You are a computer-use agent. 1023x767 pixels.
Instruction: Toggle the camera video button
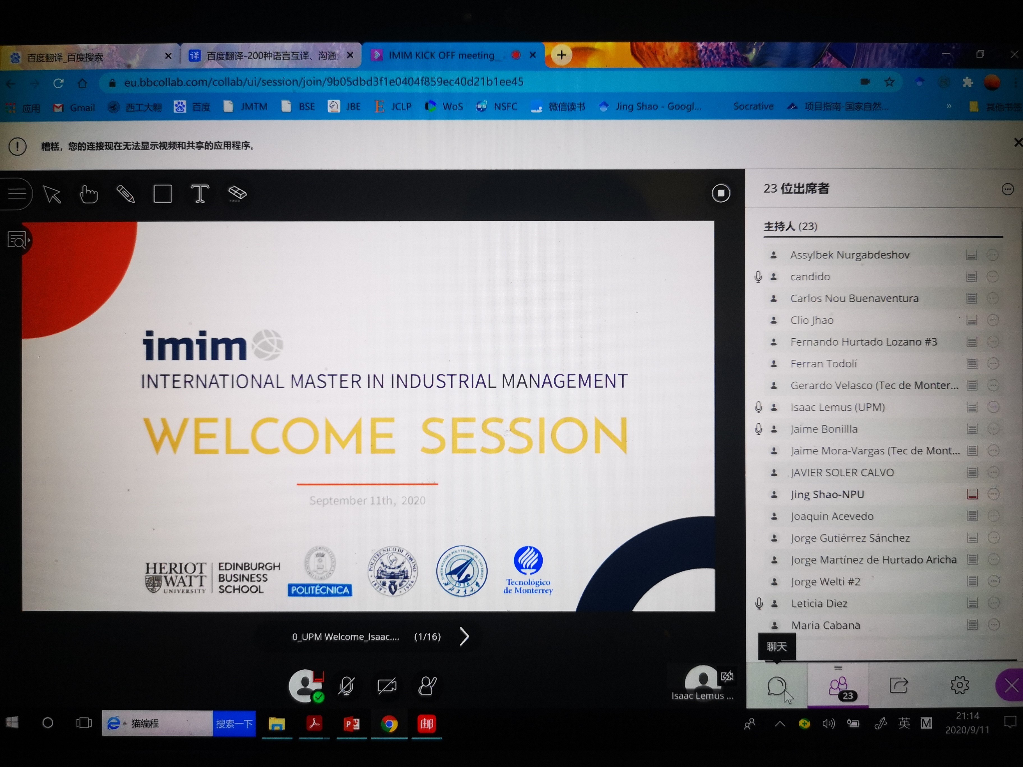point(387,686)
